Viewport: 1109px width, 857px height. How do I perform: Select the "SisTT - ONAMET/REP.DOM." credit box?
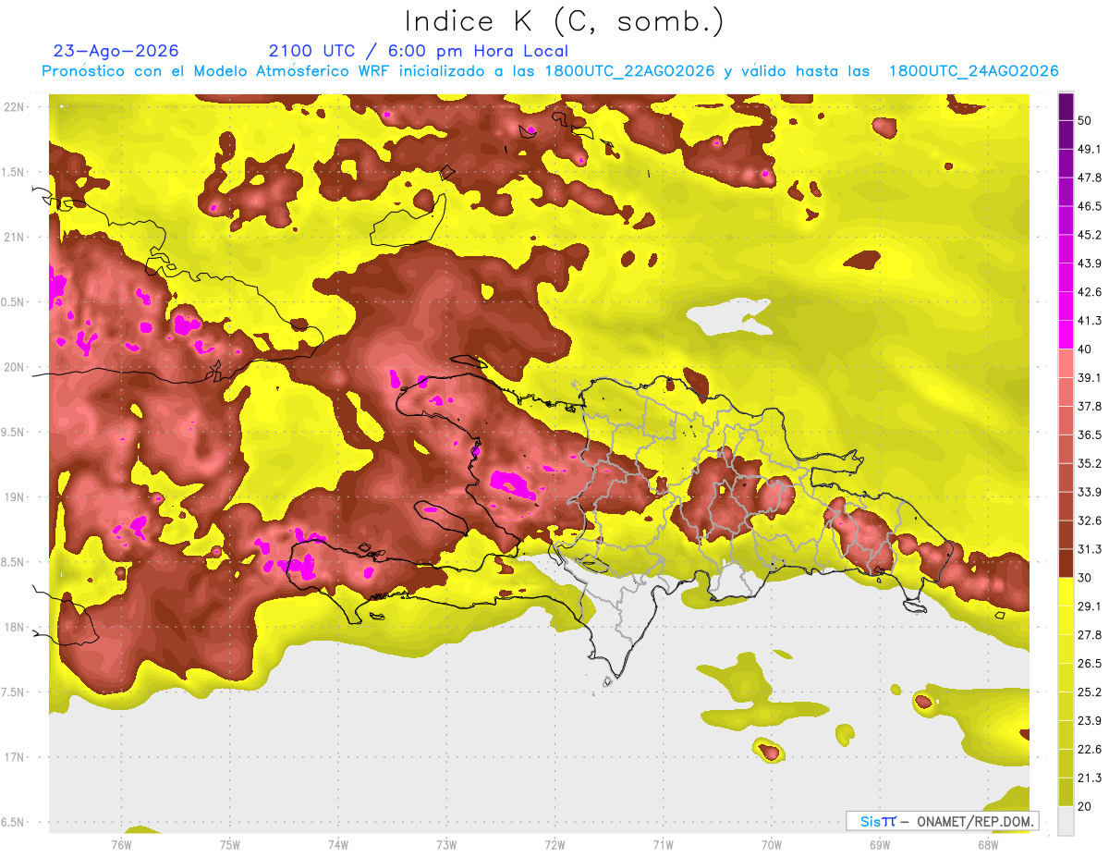tap(942, 821)
